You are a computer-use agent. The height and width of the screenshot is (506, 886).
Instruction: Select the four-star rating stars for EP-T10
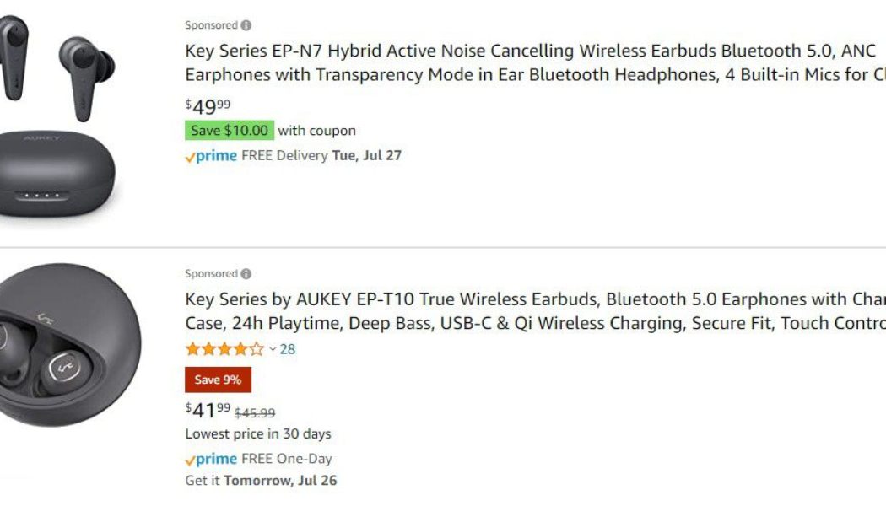point(224,347)
